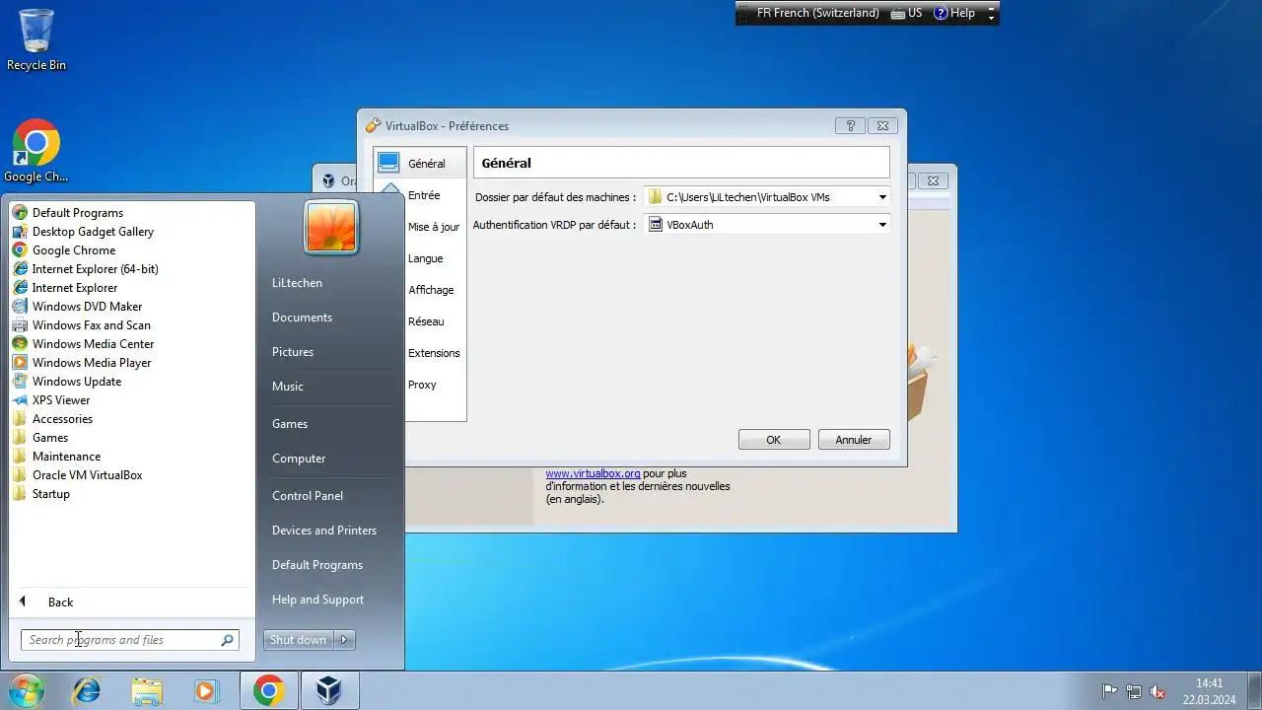Viewport: 1262px width, 710px height.
Task: Expand the Oracle VM VirtualBox folder
Action: click(x=87, y=475)
